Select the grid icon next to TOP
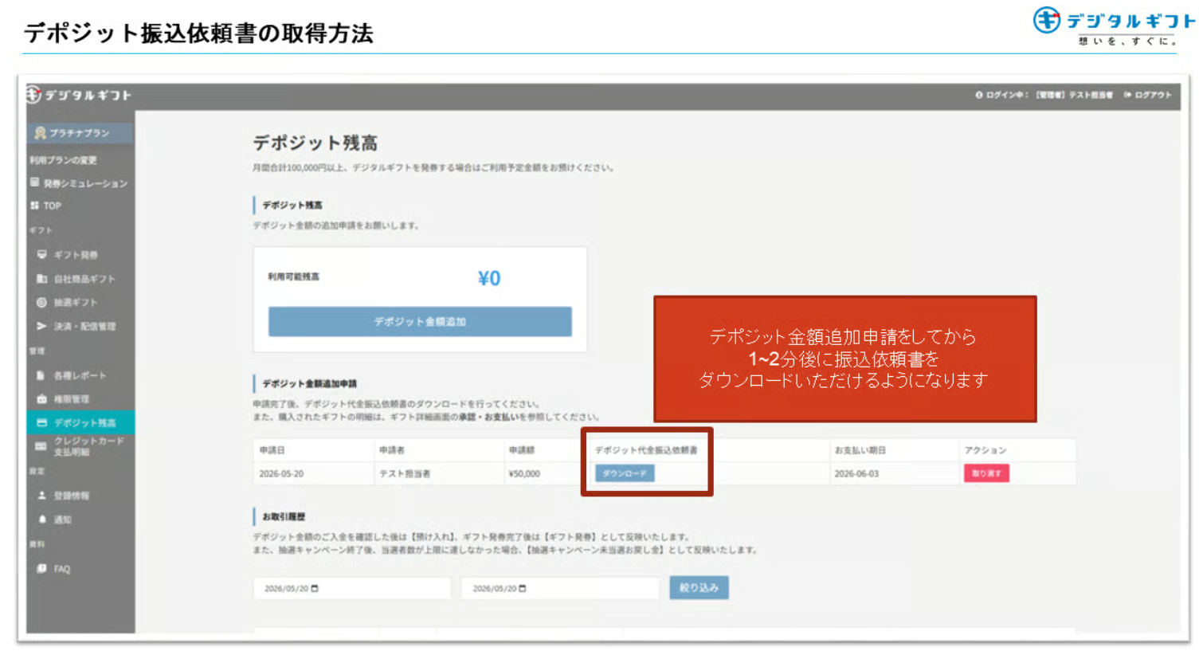 [34, 206]
